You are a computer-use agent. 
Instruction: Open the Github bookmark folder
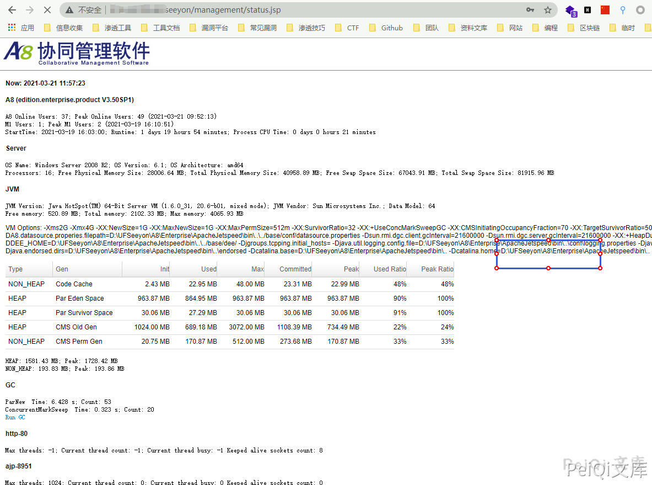(x=386, y=28)
